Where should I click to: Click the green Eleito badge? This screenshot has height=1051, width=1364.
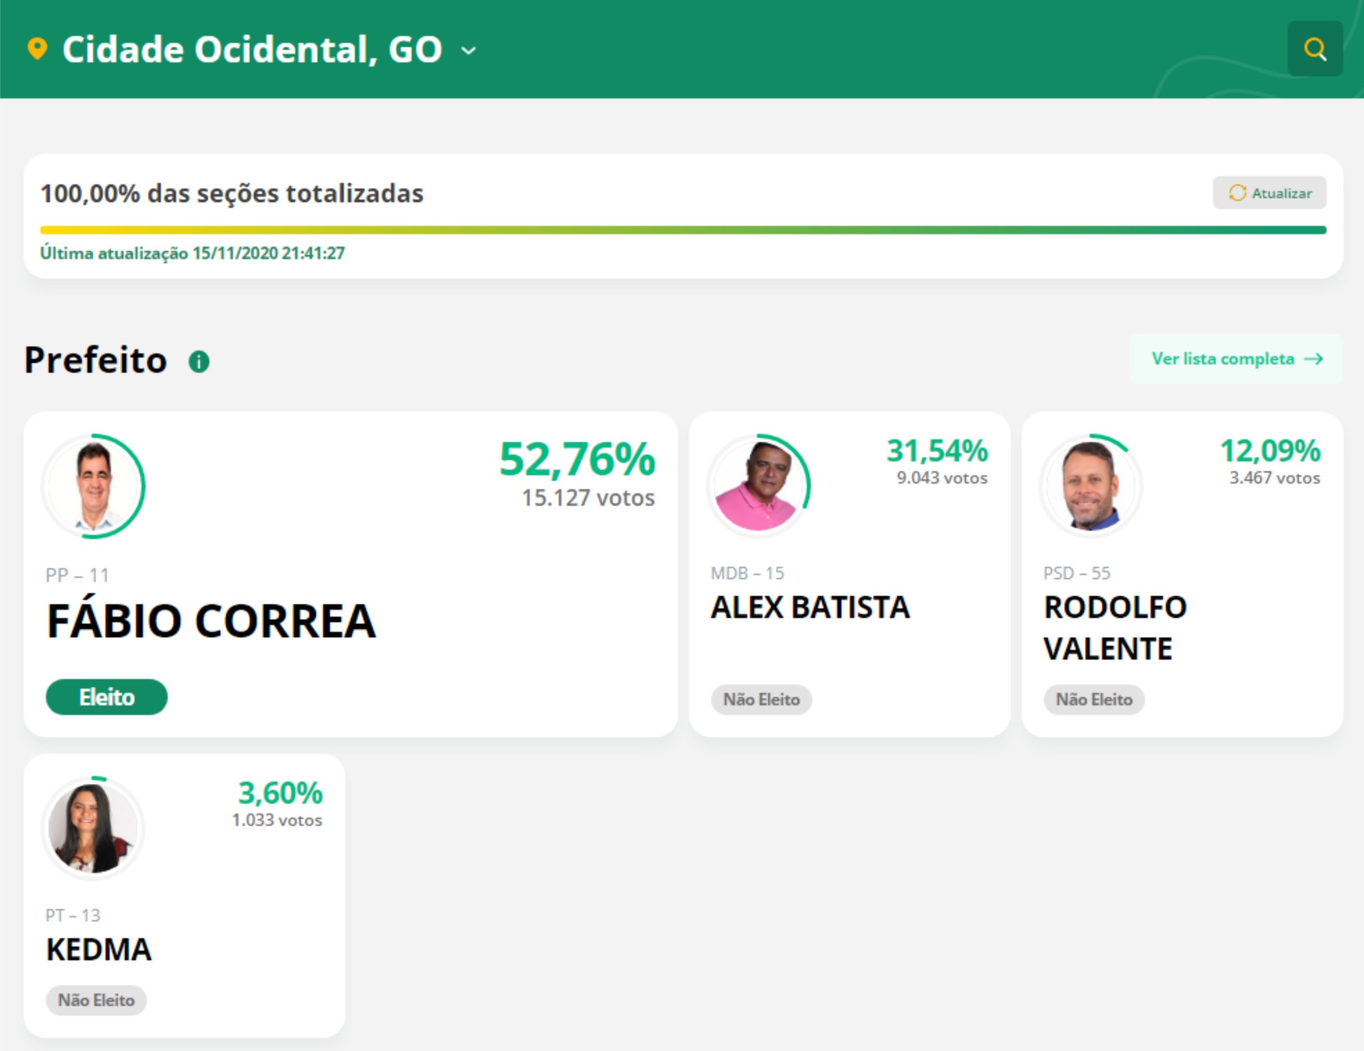[x=107, y=697]
